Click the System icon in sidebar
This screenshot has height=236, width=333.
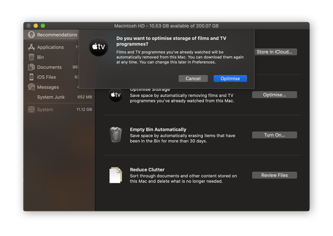[x=31, y=109]
